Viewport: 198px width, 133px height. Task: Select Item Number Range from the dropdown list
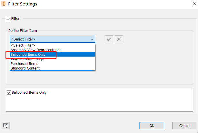[27, 59]
